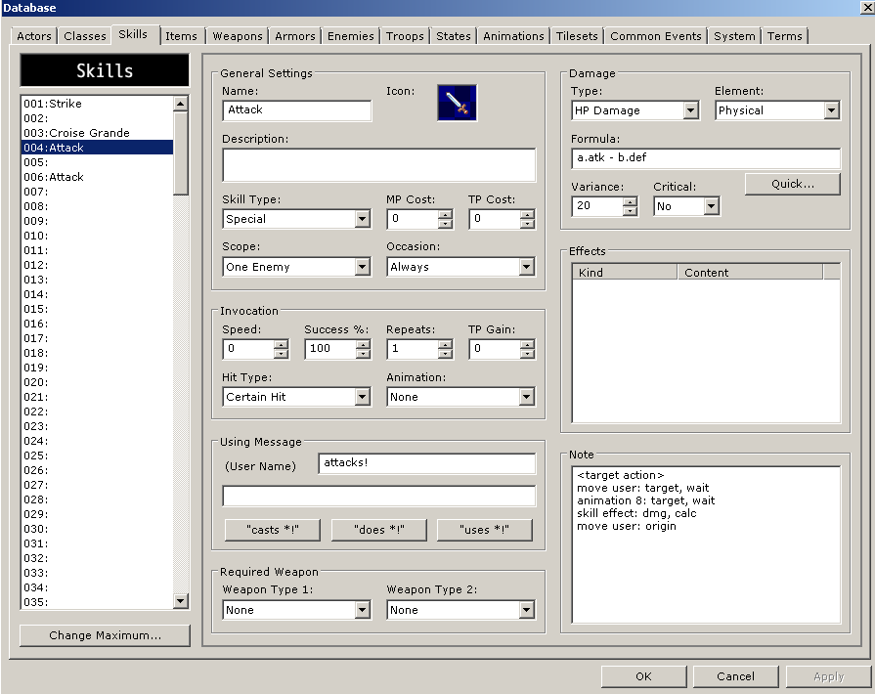Insert the "casts *!" message template
Viewport: 875px width, 694px height.
tap(274, 530)
